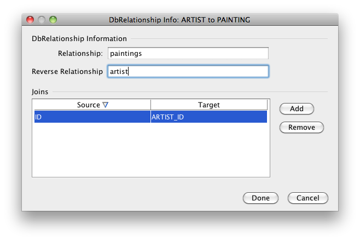Click the "DbRelationship Information" section heading
The width and height of the screenshot is (360, 241).
pos(79,39)
